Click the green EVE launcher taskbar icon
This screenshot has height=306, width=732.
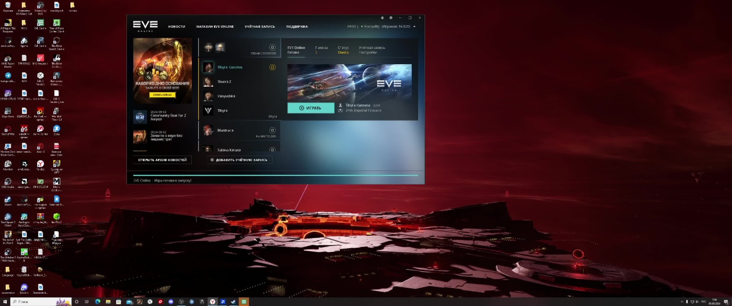click(x=244, y=302)
